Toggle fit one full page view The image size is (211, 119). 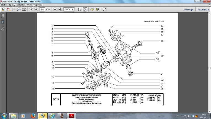point(85,9)
